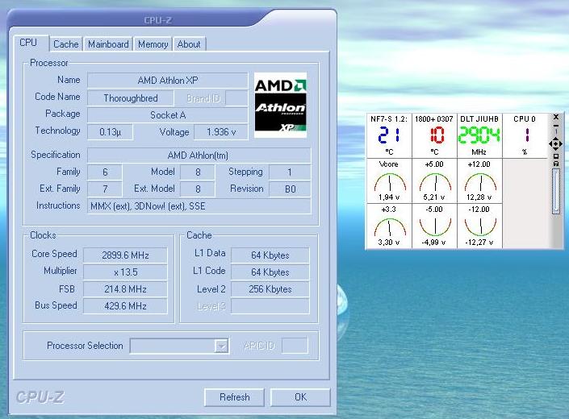Click the Family value '6'
The width and height of the screenshot is (569, 419).
(105, 172)
